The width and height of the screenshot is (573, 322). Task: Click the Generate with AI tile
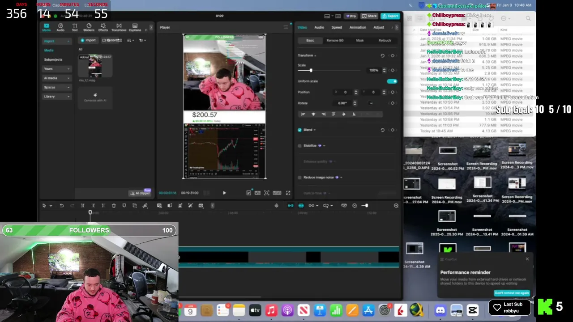tap(95, 97)
